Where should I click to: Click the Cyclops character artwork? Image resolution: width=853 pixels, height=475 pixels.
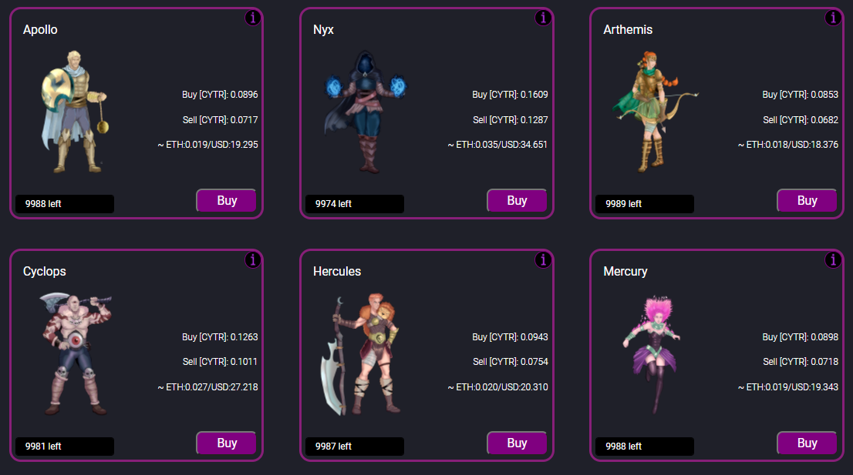pyautogui.click(x=75, y=354)
